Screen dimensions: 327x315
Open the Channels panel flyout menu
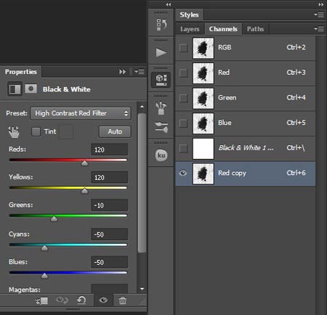[x=319, y=29]
